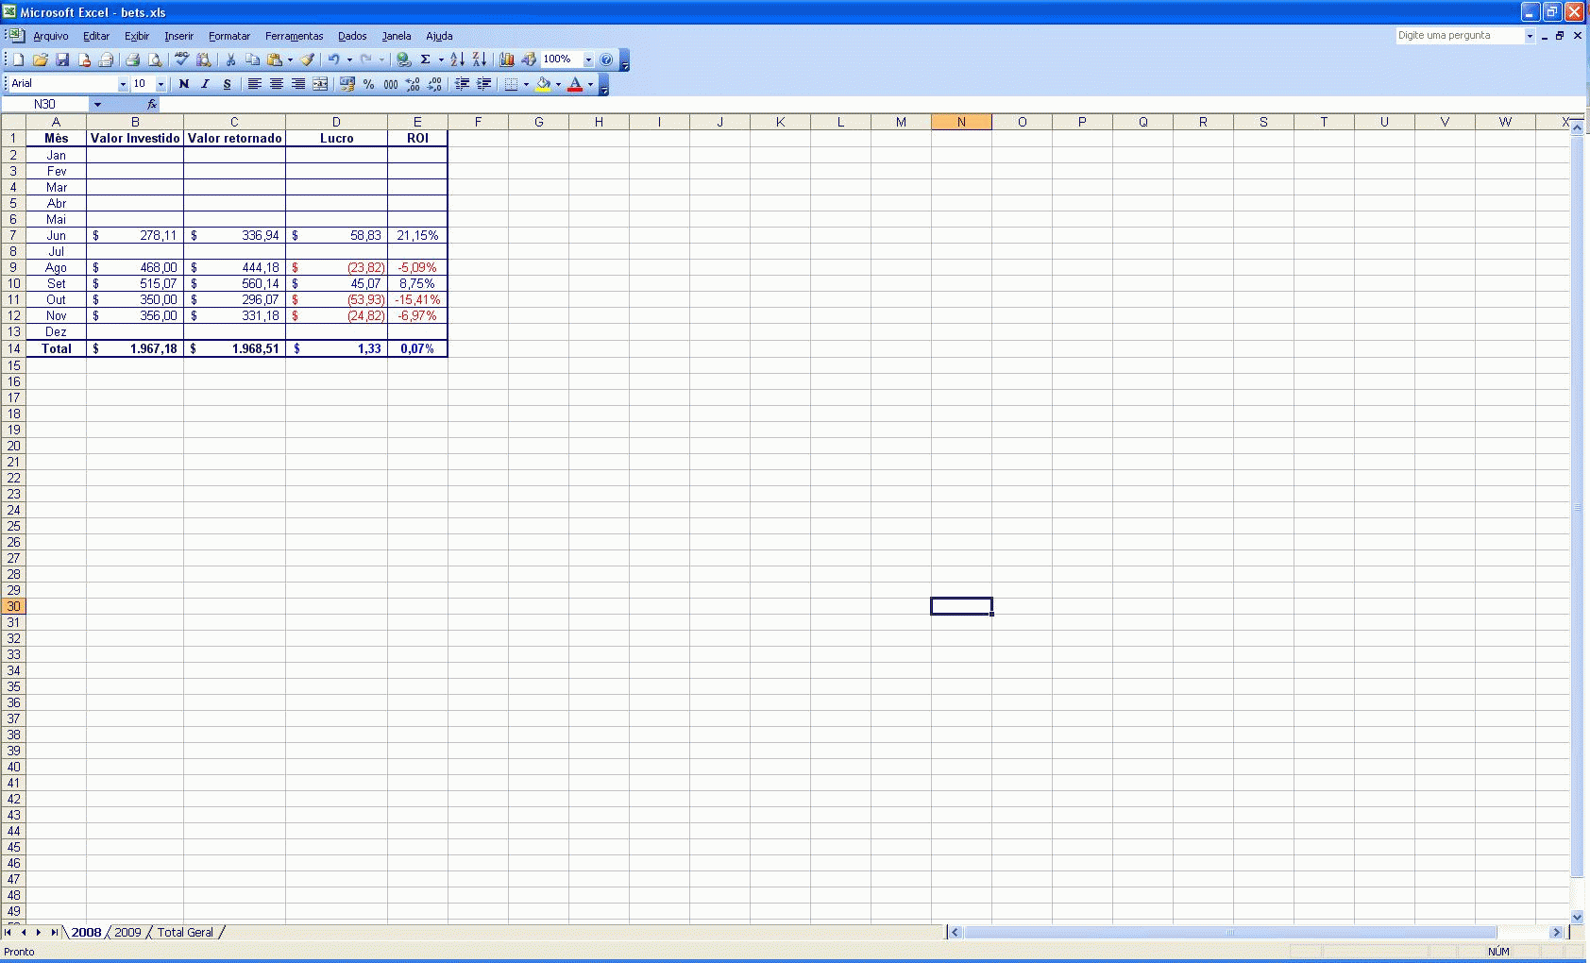1590x963 pixels.
Task: Open the Ferramentas menu
Action: (x=295, y=36)
